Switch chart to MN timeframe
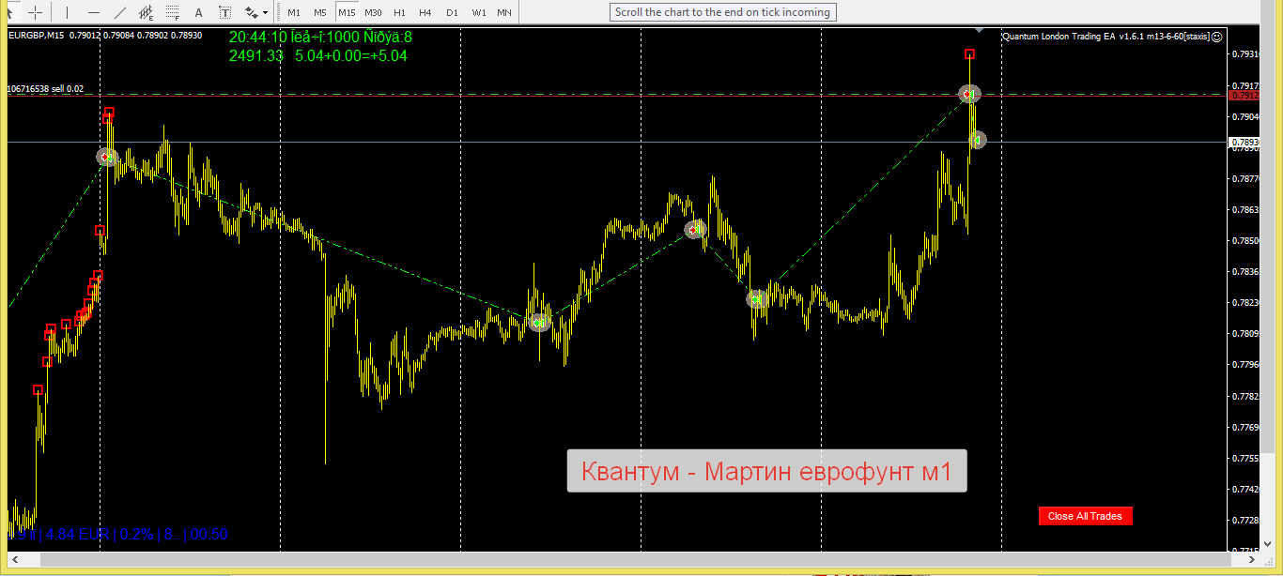 click(504, 12)
